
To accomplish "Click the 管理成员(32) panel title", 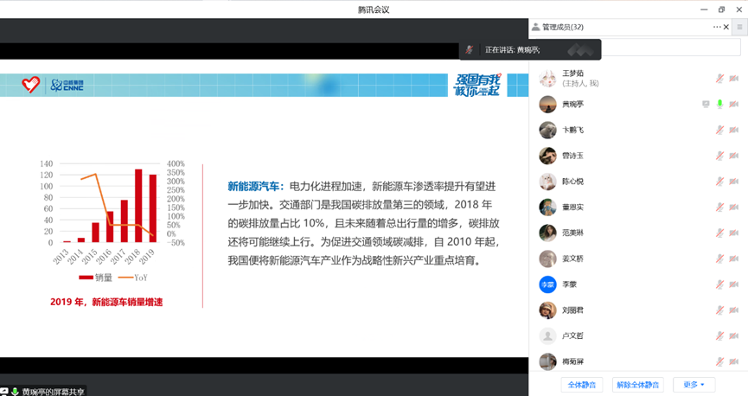I will click(x=562, y=28).
